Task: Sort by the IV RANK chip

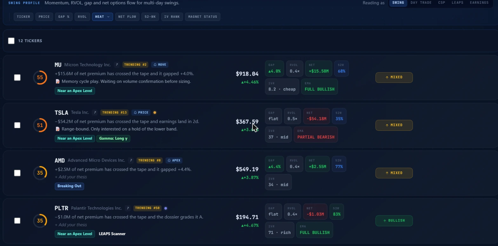Action: [x=172, y=17]
